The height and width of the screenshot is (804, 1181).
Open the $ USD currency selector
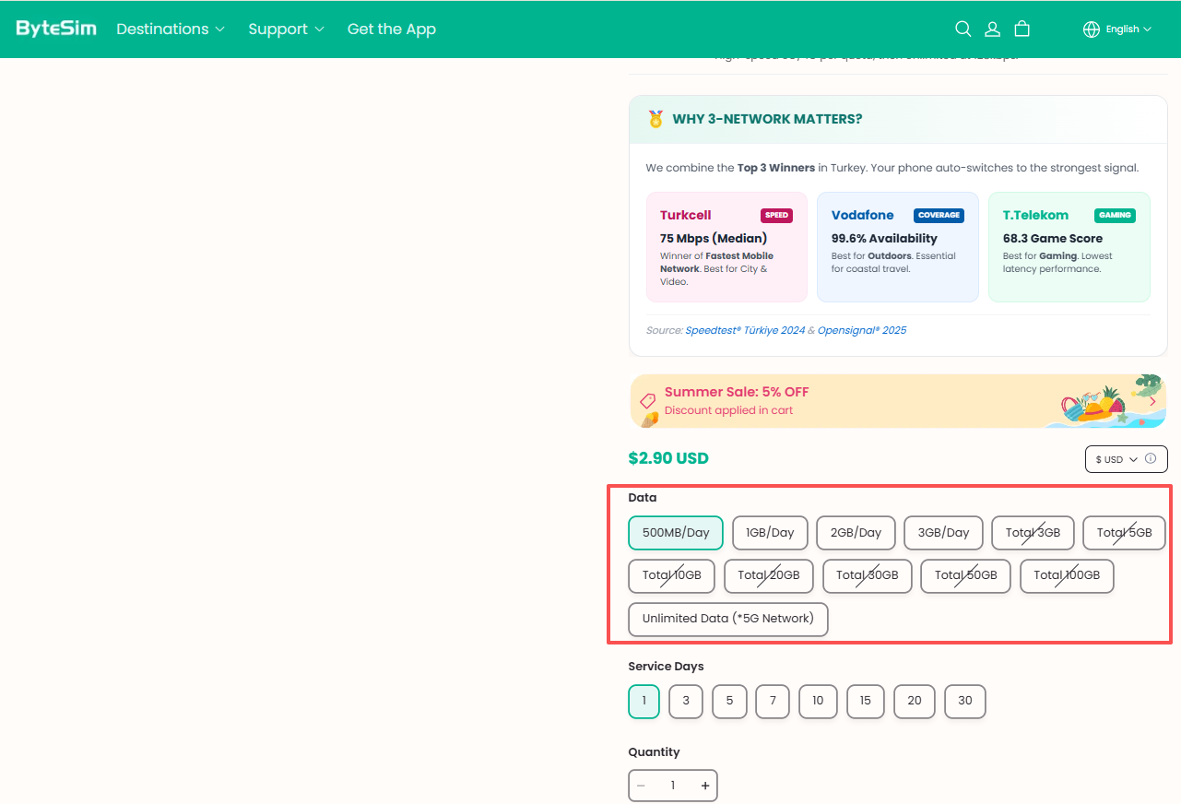[x=1117, y=459]
